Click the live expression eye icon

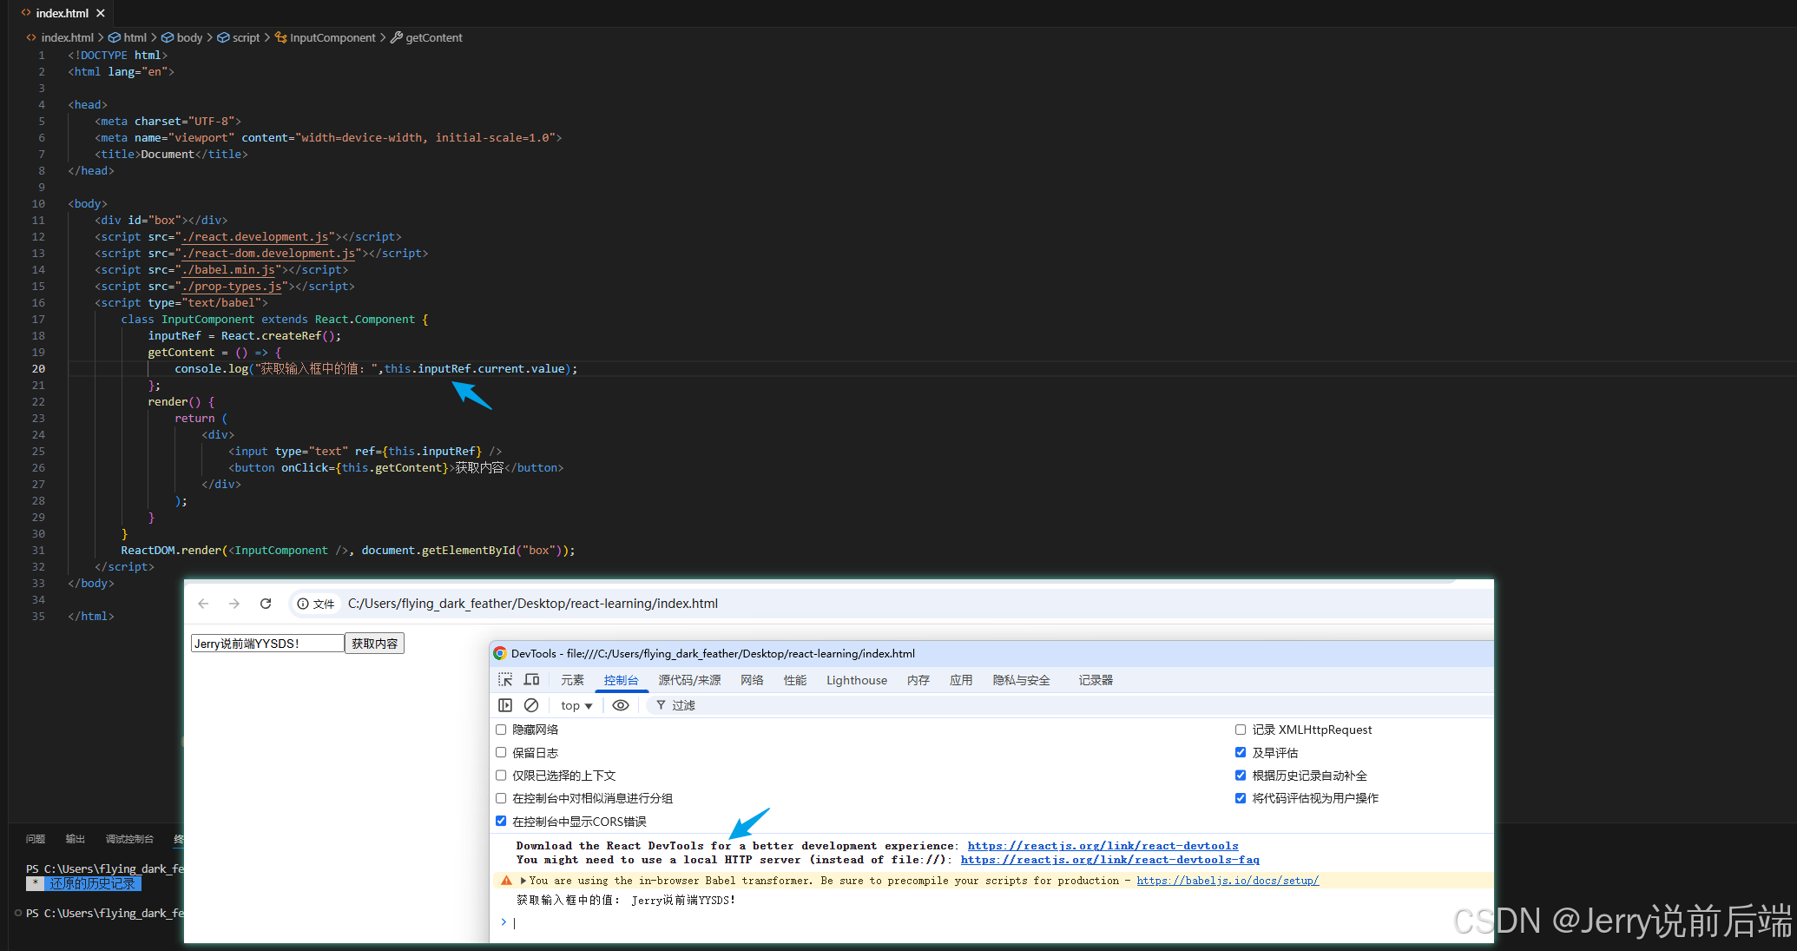pyautogui.click(x=621, y=705)
